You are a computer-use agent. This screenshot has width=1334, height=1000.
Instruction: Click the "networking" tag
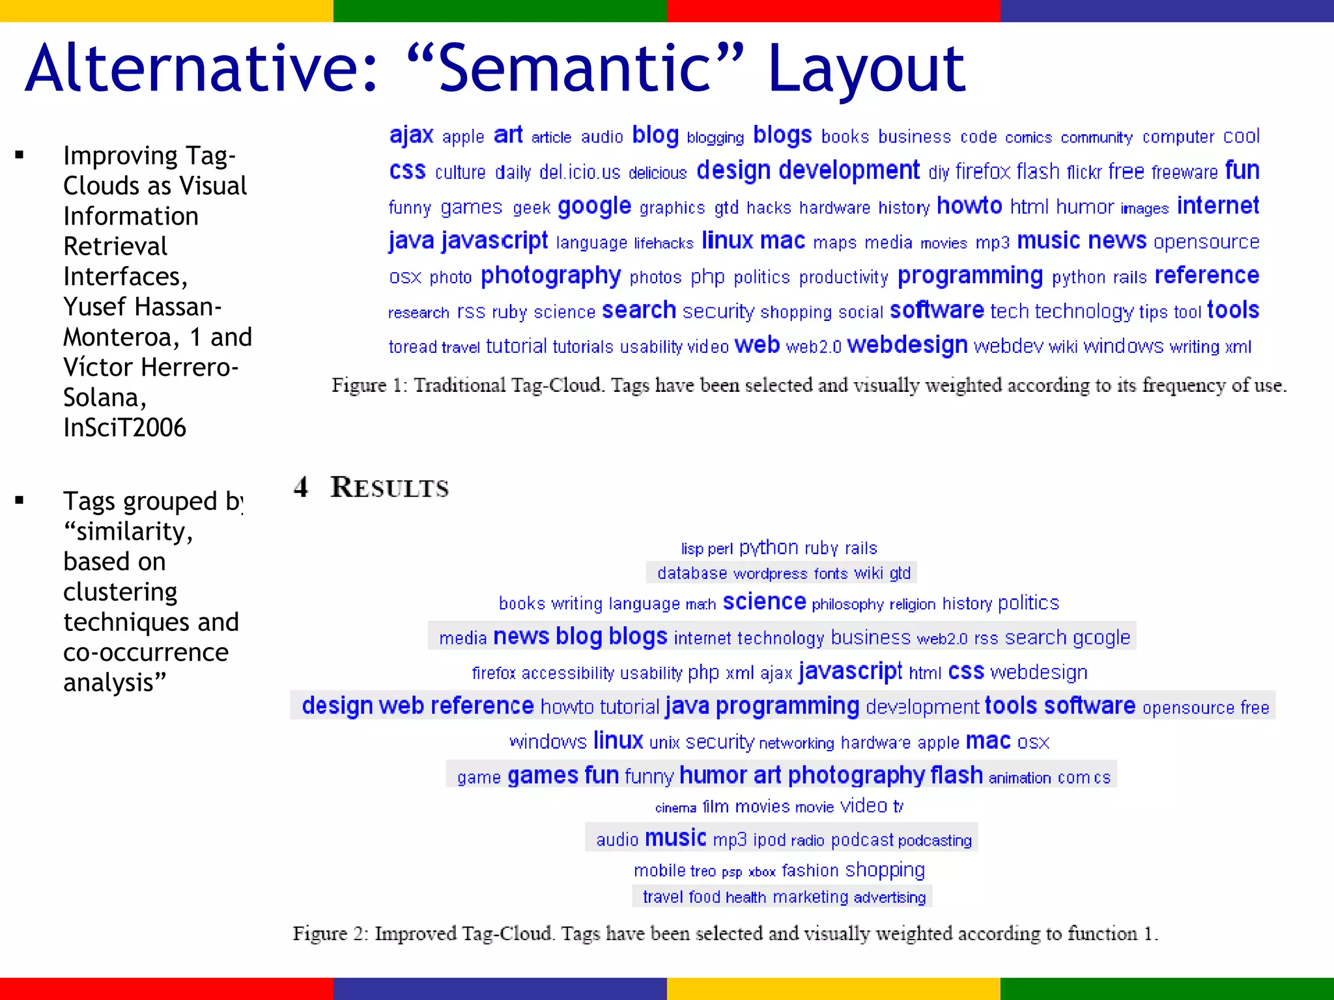[x=796, y=743]
